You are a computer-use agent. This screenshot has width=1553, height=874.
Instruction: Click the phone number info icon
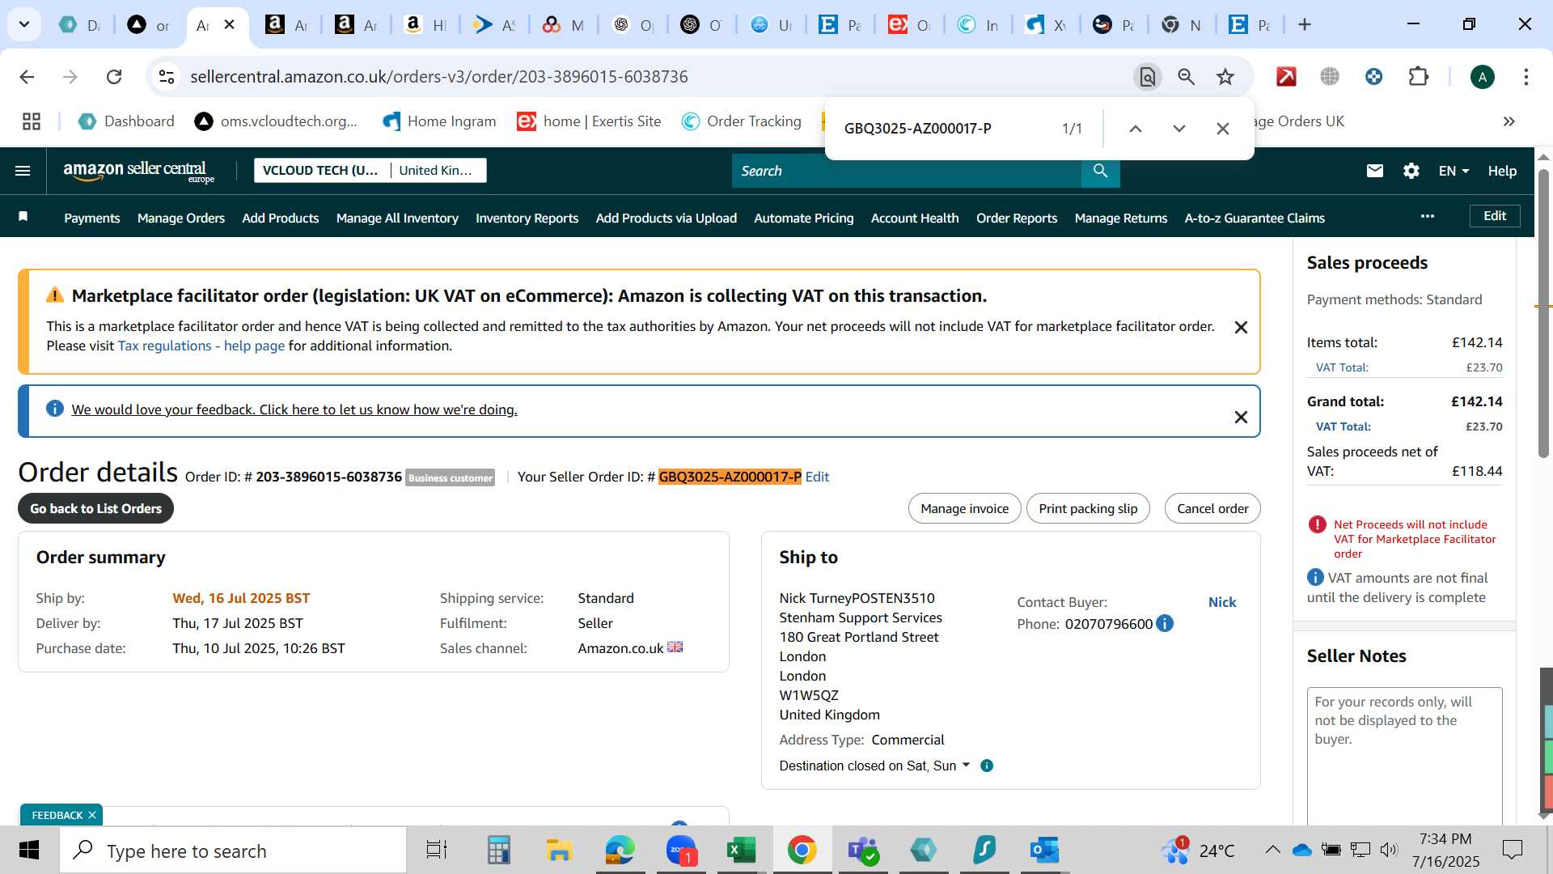click(1165, 623)
